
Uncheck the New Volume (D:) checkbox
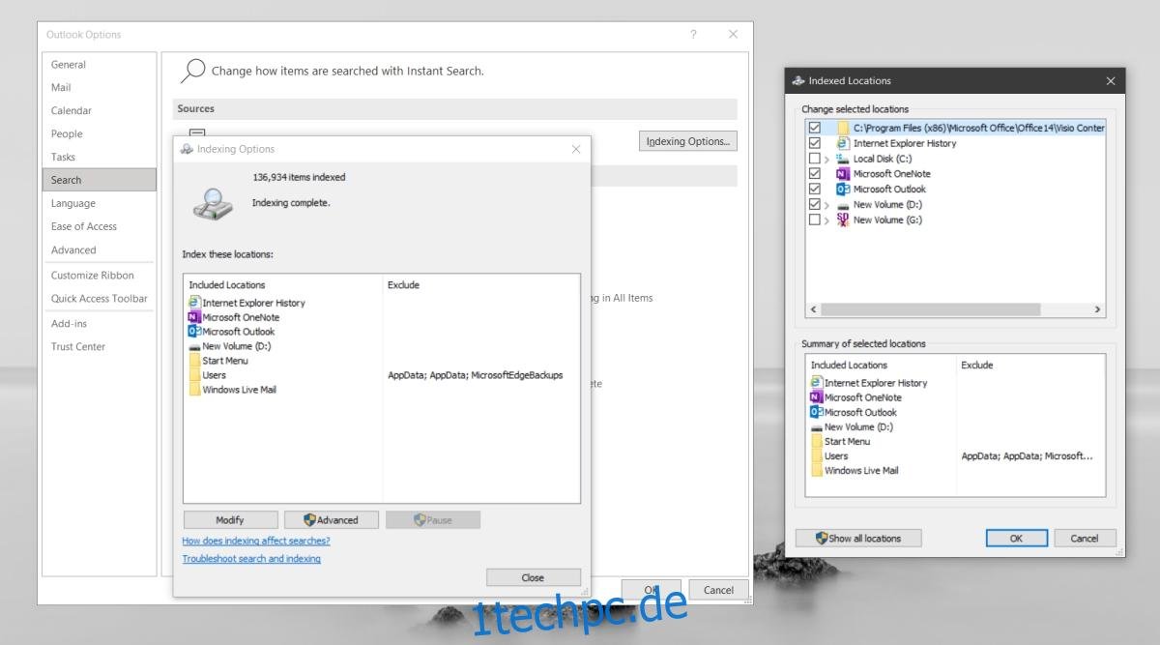pyautogui.click(x=814, y=205)
